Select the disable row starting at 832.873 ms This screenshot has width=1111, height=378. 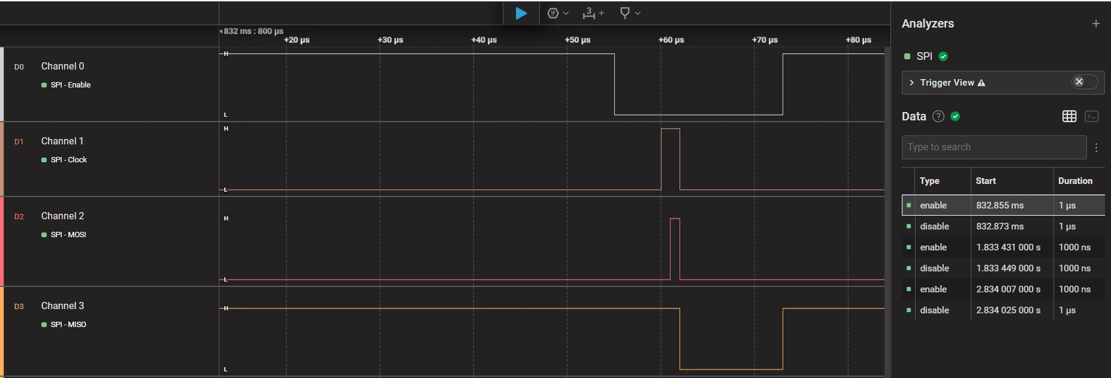(x=1003, y=226)
